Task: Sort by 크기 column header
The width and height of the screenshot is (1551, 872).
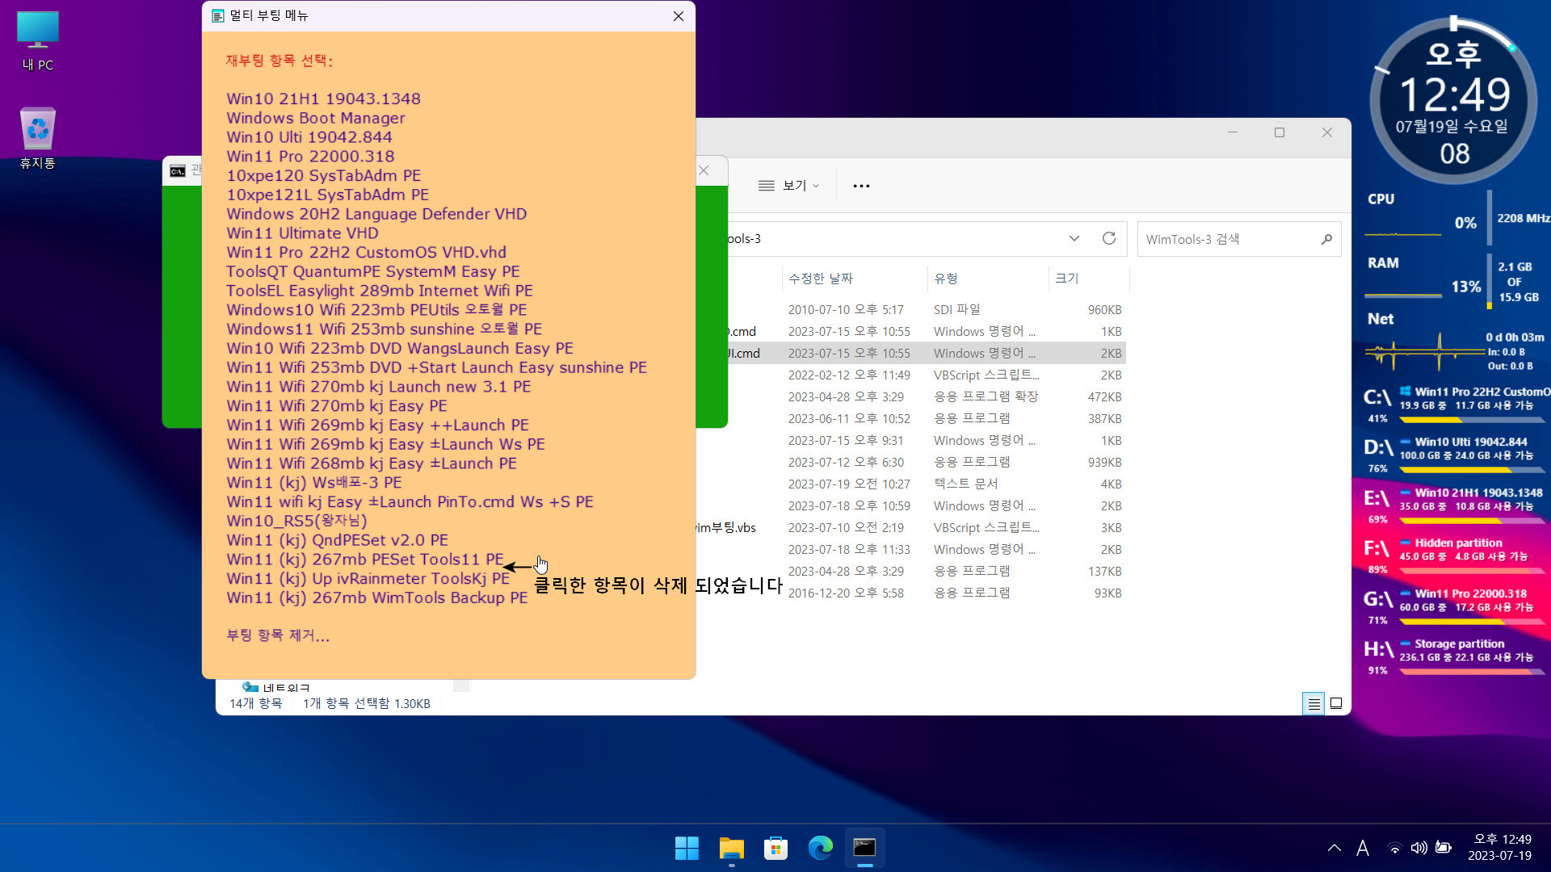Action: click(x=1066, y=278)
